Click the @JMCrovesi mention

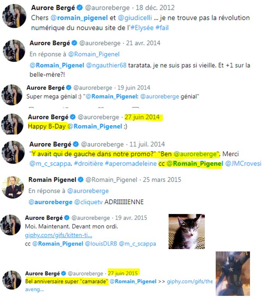(x=243, y=164)
